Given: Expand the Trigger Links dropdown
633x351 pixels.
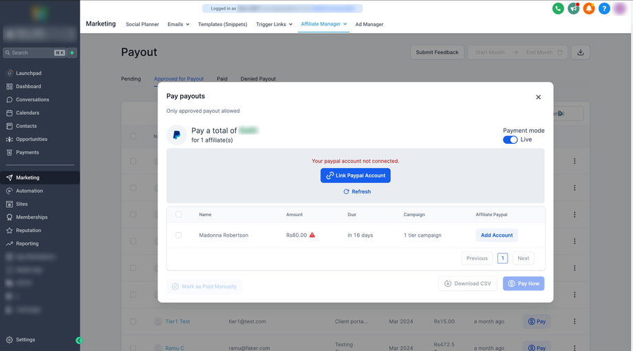Looking at the screenshot, I should tap(274, 24).
